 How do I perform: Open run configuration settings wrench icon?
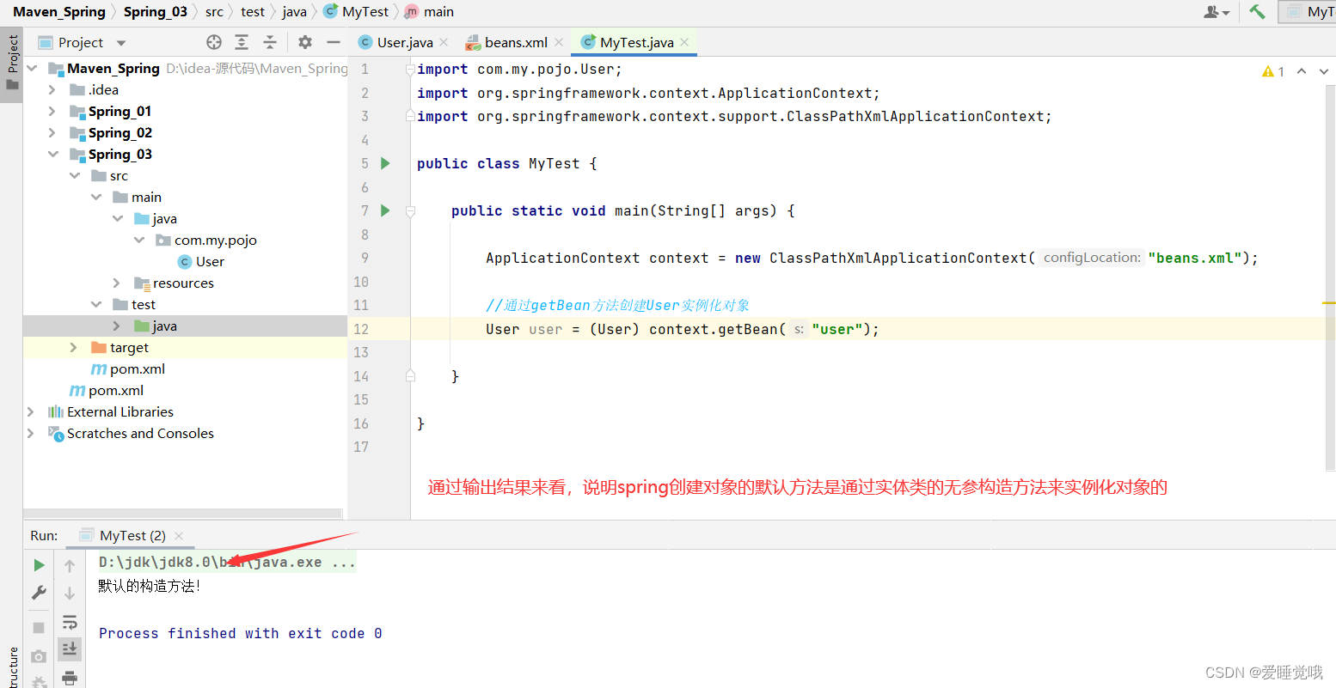[x=39, y=592]
